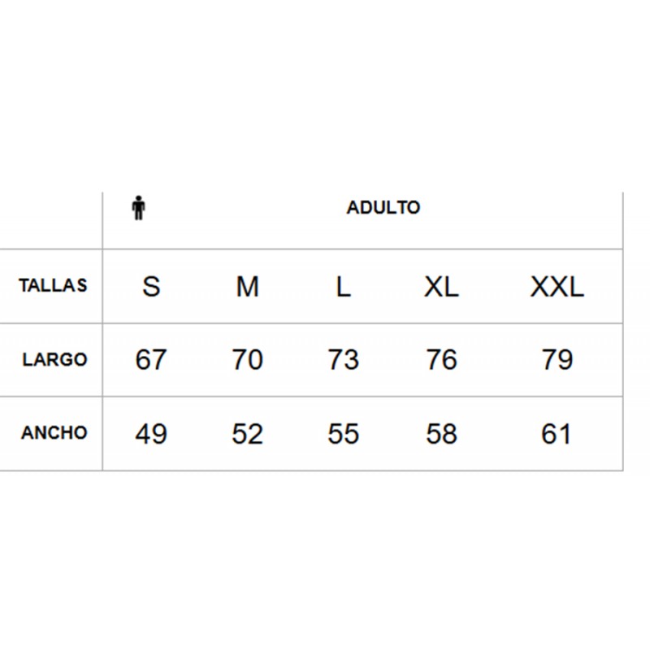Click length value 73 for L
The width and height of the screenshot is (650, 650).
point(343,359)
